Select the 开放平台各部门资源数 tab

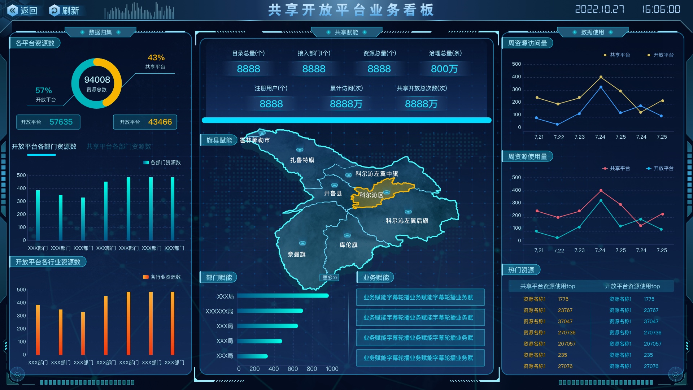[x=44, y=147]
